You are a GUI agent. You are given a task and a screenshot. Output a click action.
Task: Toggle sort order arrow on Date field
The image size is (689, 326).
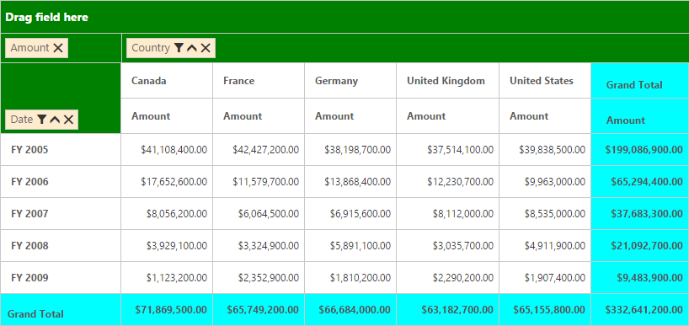[x=55, y=119]
